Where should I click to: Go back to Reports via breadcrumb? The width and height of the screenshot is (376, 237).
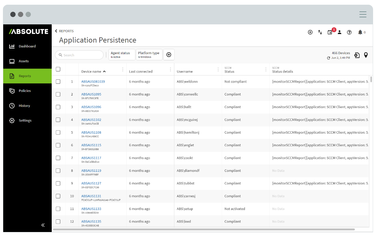click(64, 31)
